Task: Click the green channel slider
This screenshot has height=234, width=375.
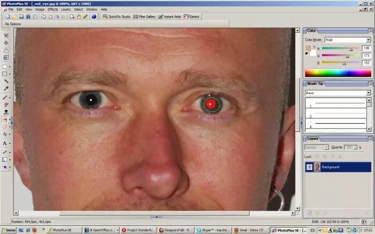Action: (341, 56)
